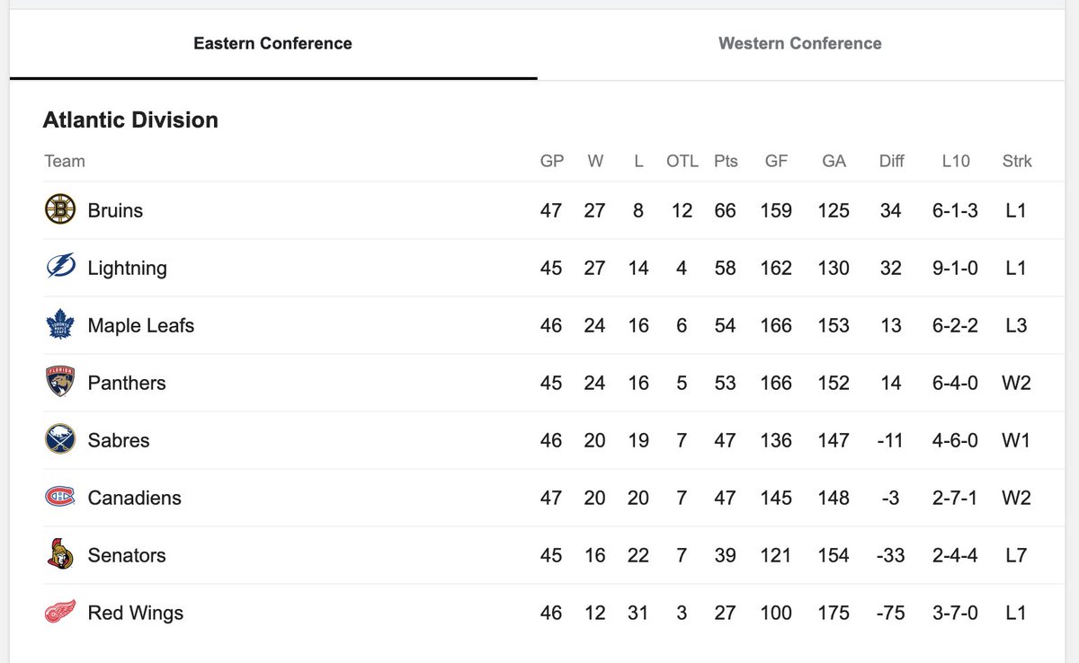Click the Boston Bruins team logo
Image resolution: width=1079 pixels, height=663 pixels.
pyautogui.click(x=60, y=210)
